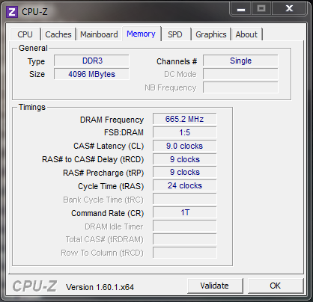Viewport: 313px width, 302px height.
Task: Click the empty Total CAS# (tRDRAM) field
Action: (x=185, y=239)
